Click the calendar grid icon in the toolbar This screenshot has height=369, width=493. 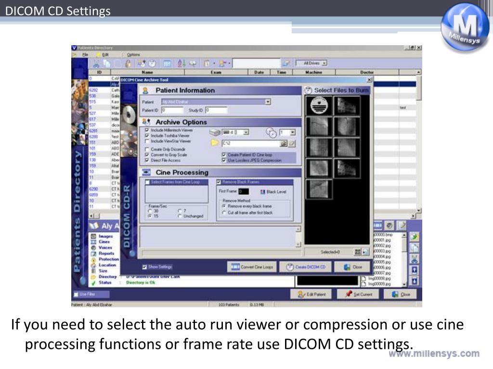pos(167,64)
